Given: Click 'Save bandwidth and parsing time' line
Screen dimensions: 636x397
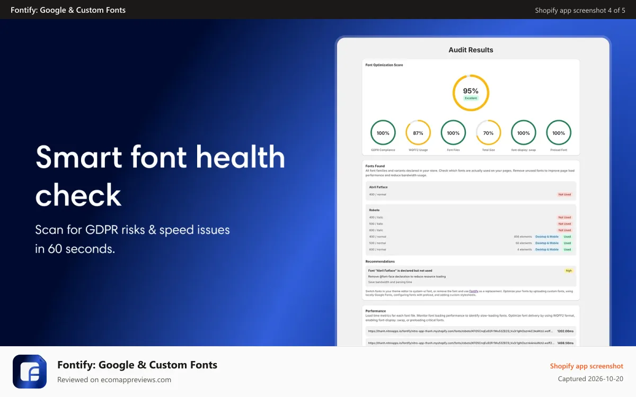Looking at the screenshot, I should 390,282.
